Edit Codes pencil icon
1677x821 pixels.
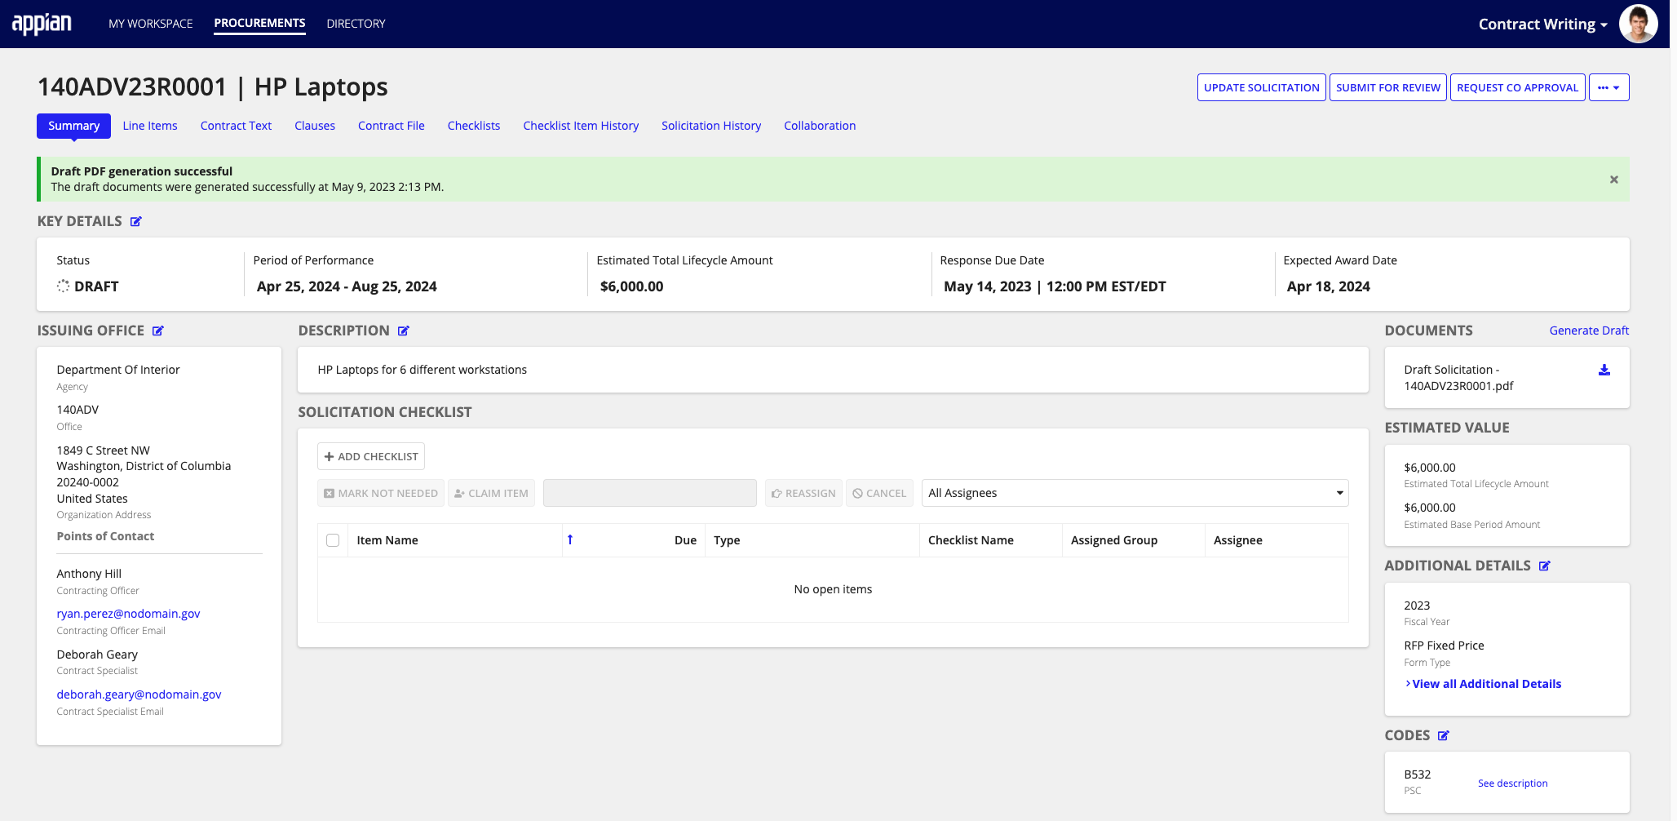[1443, 735]
